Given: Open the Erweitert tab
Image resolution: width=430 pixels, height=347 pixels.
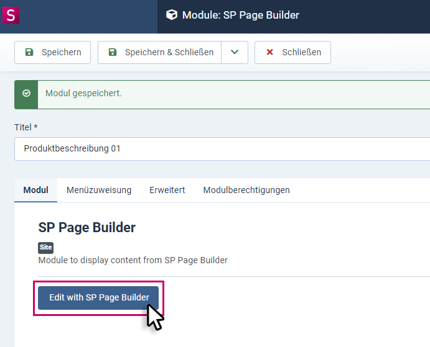Looking at the screenshot, I should (167, 190).
